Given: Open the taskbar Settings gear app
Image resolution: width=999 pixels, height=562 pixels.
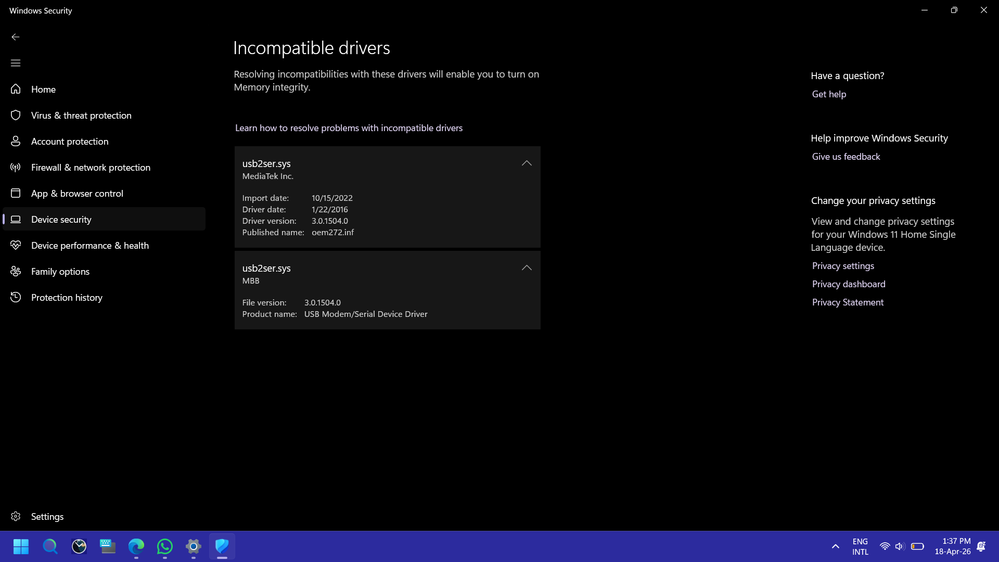Looking at the screenshot, I should pyautogui.click(x=194, y=546).
